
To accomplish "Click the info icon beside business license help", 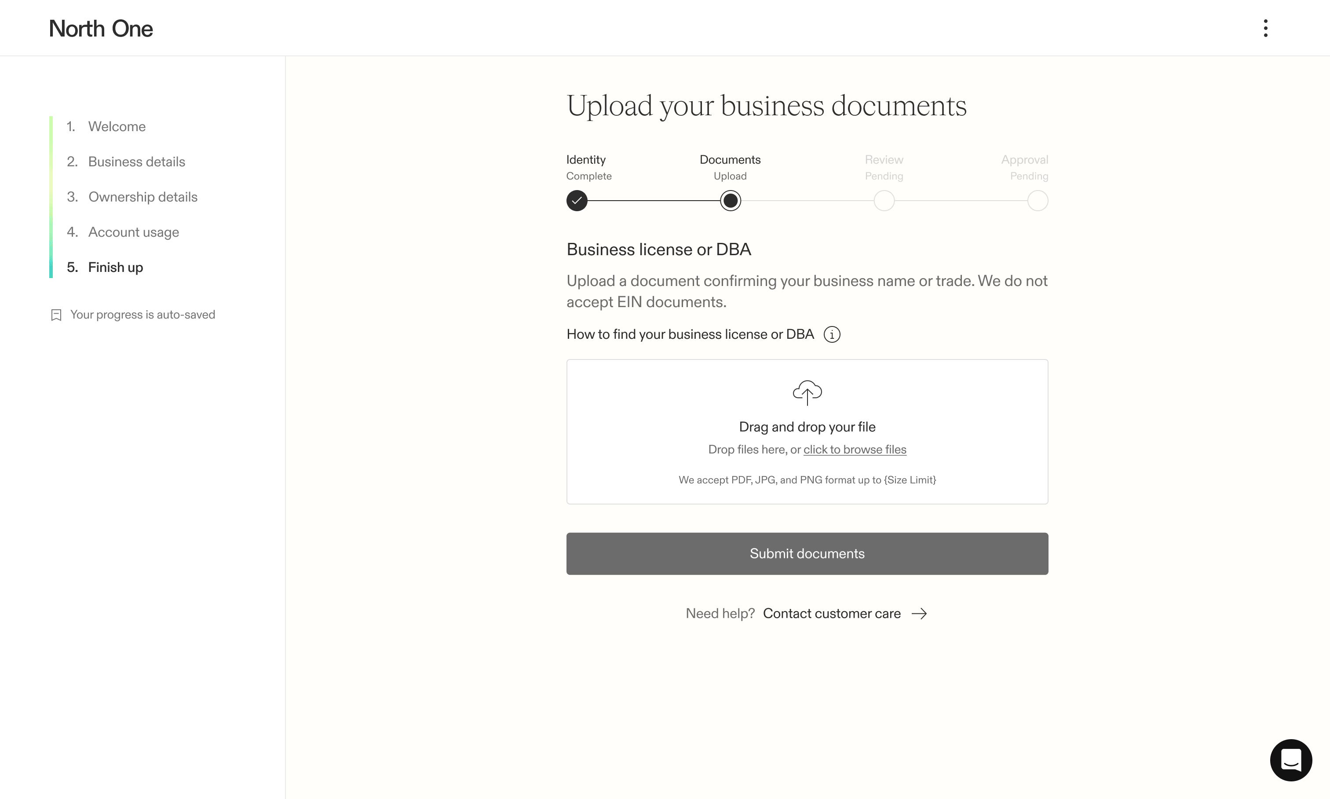I will [832, 334].
